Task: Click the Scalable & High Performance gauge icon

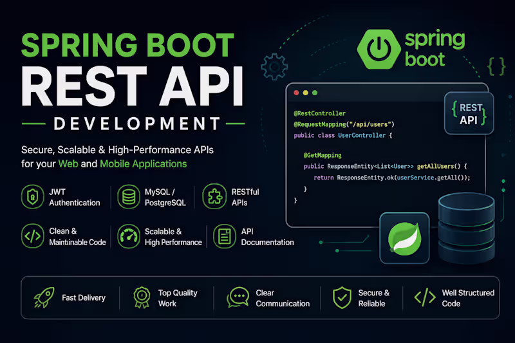Action: 128,236
